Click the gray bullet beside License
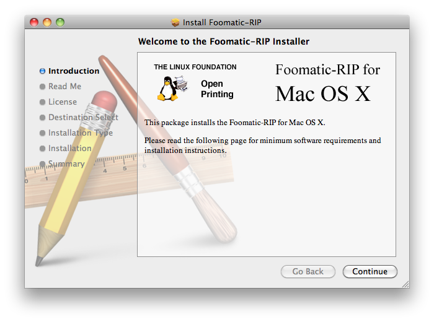The image size is (434, 322). click(x=42, y=102)
